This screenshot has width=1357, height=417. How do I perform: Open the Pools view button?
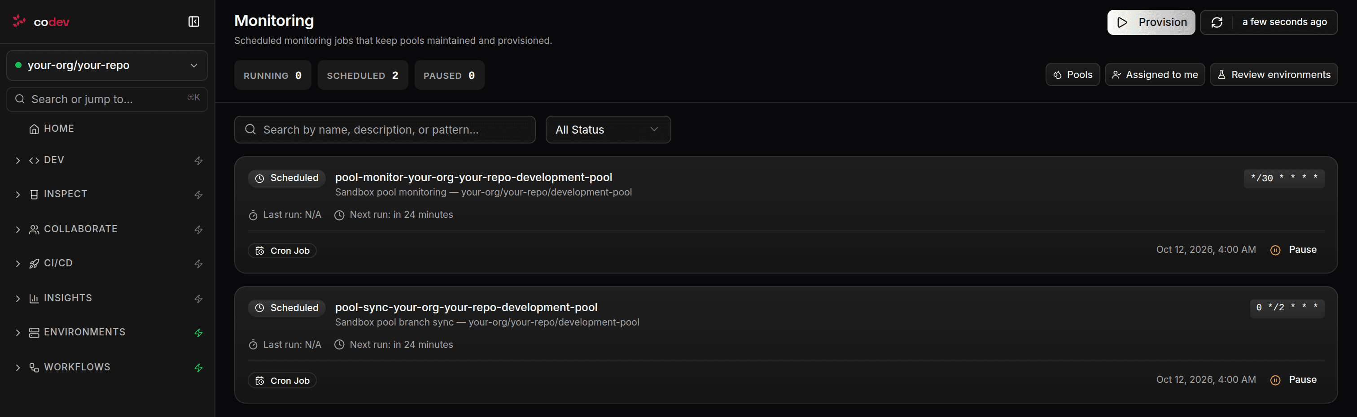(1072, 75)
